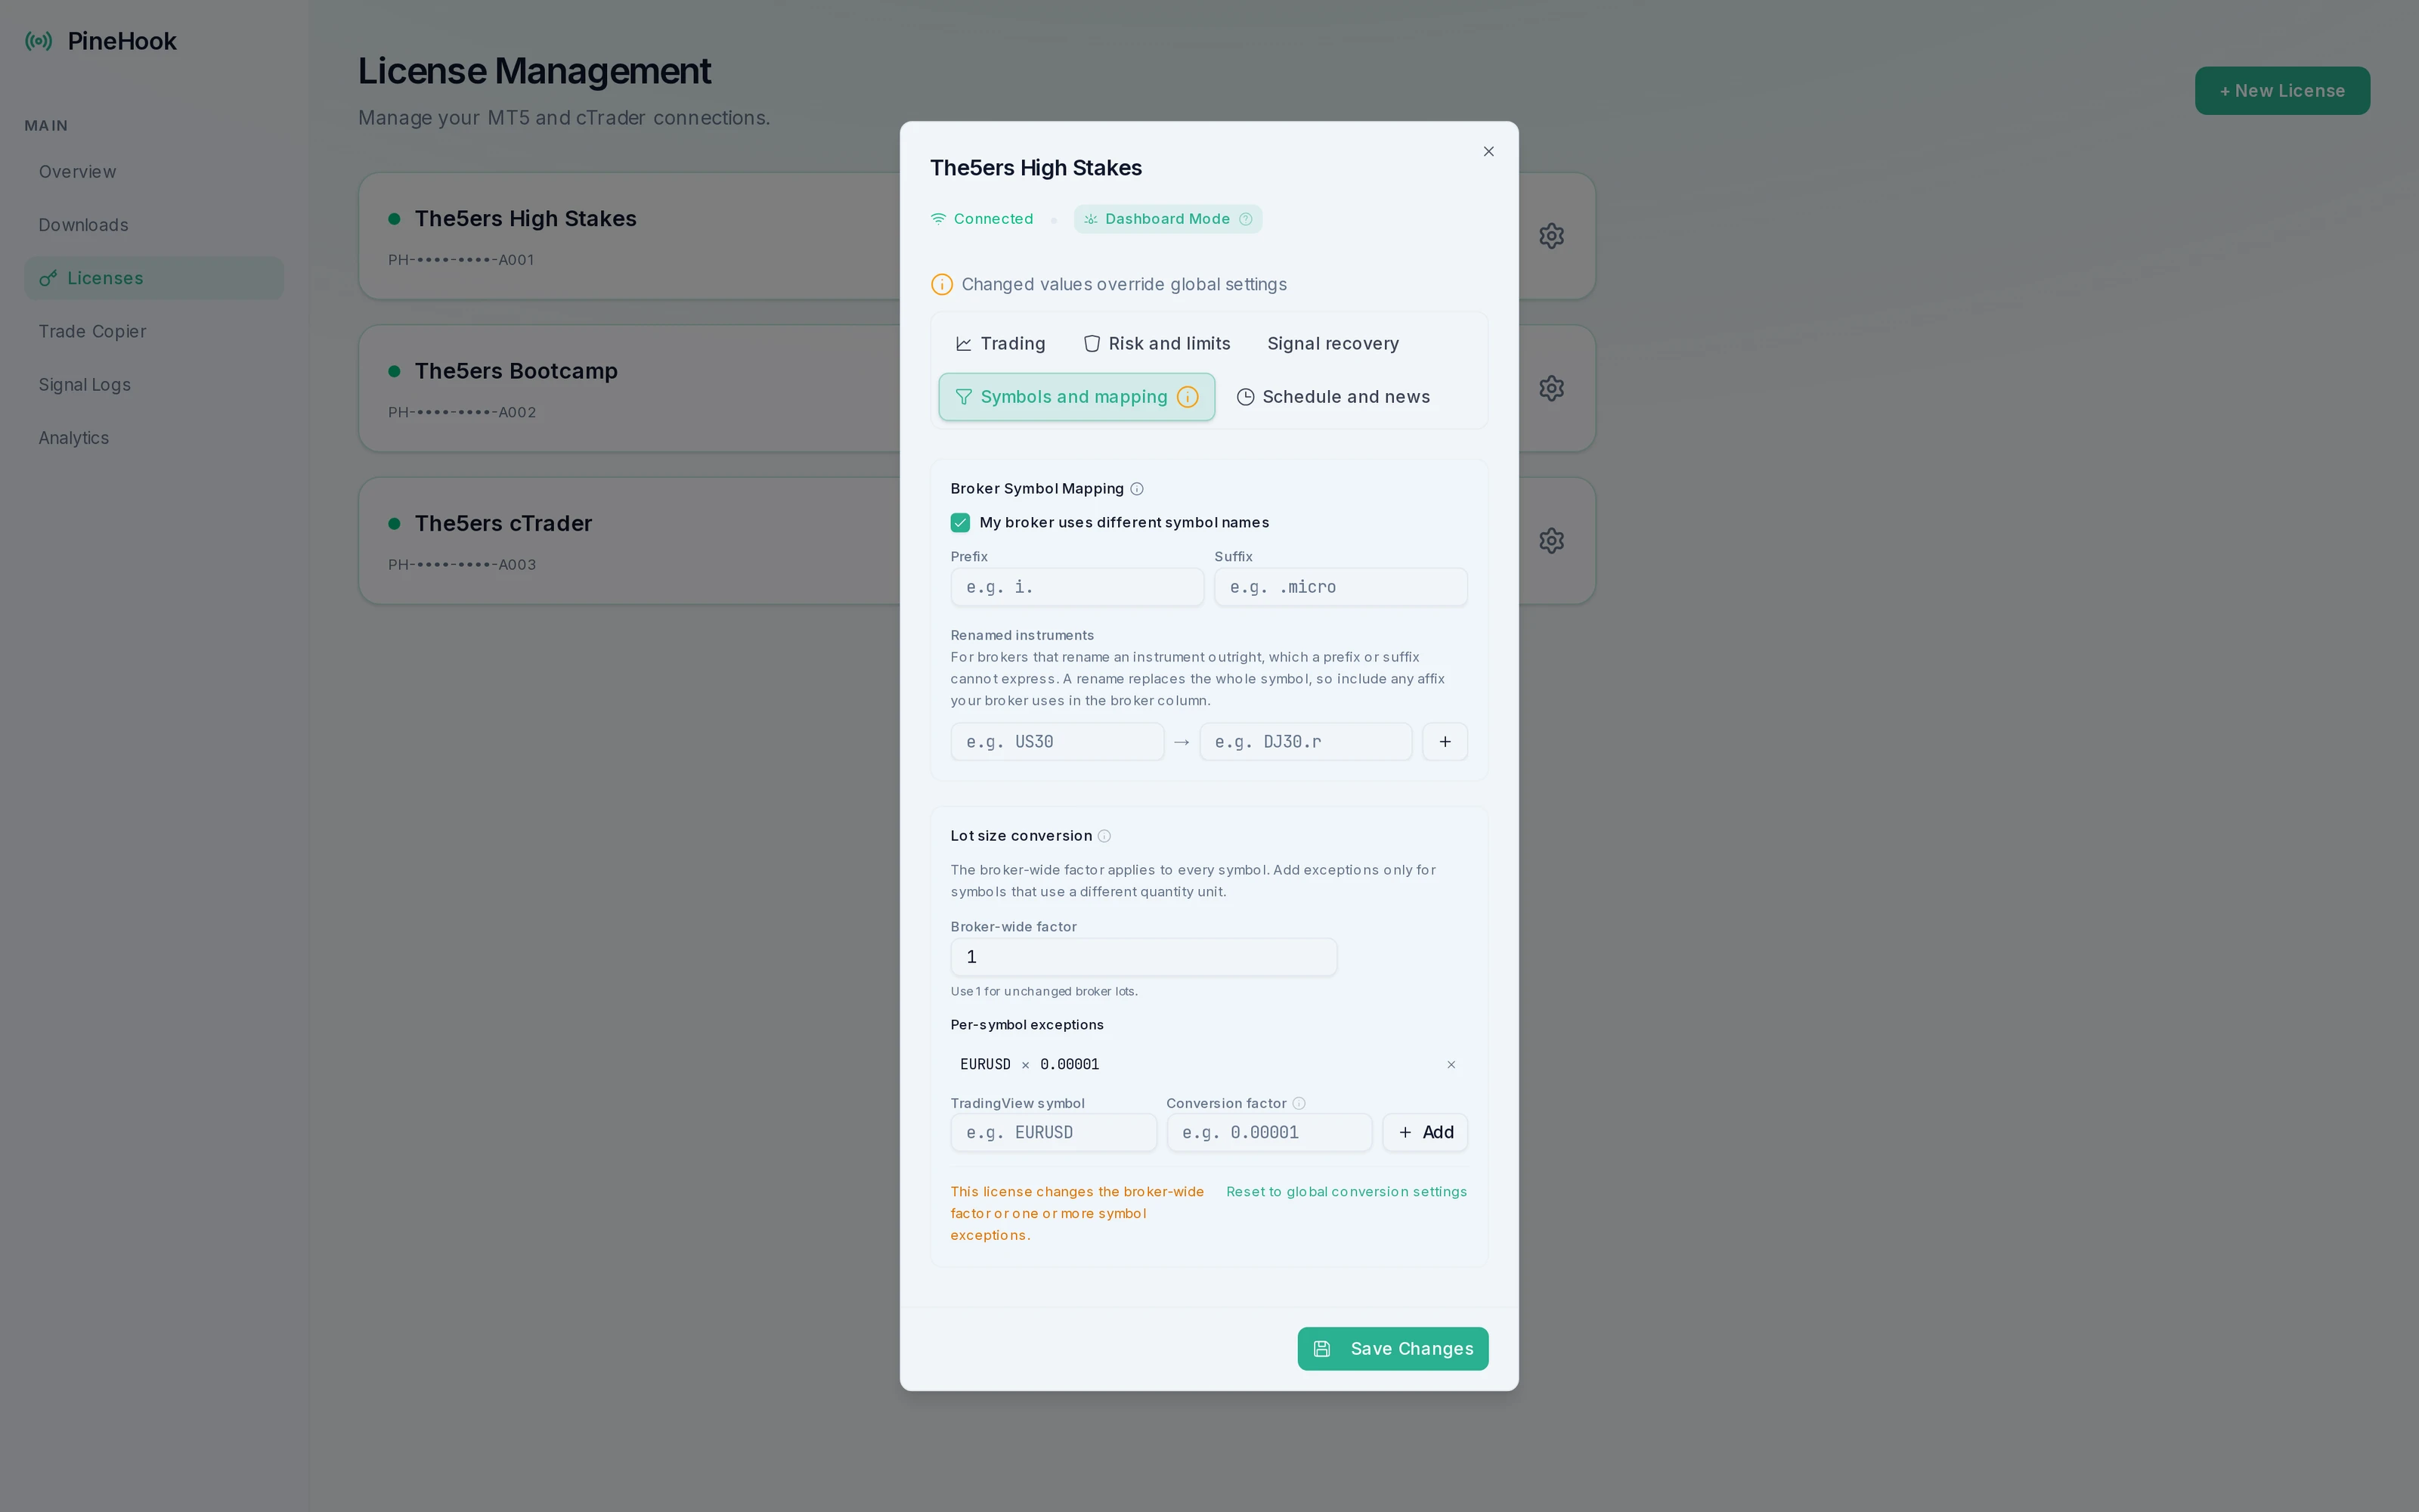The image size is (2419, 1512).
Task: Open Signal Logs in the sidebar
Action: [x=154, y=385]
